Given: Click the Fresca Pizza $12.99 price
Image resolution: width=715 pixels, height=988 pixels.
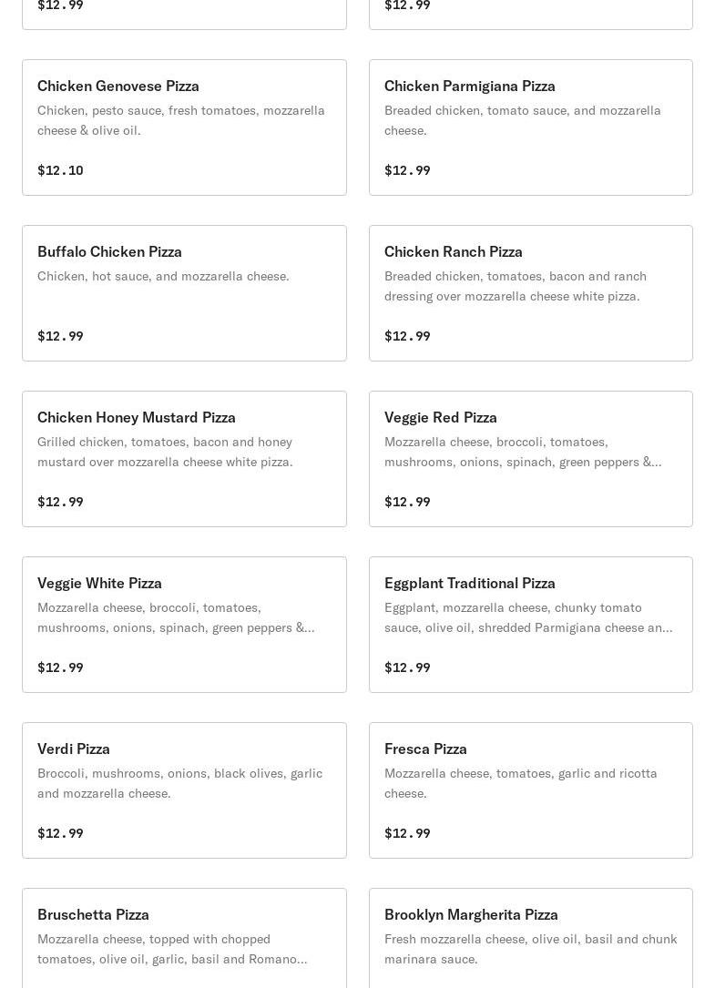Looking at the screenshot, I should pyautogui.click(x=407, y=833).
